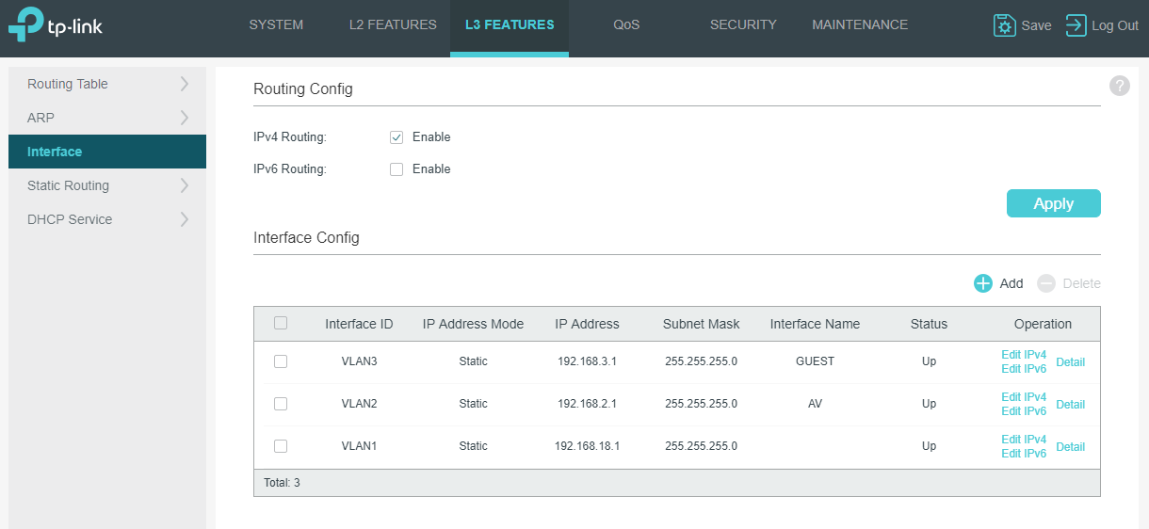Open Edit IPv4 for VLAN2
1149x529 pixels.
tap(1024, 397)
